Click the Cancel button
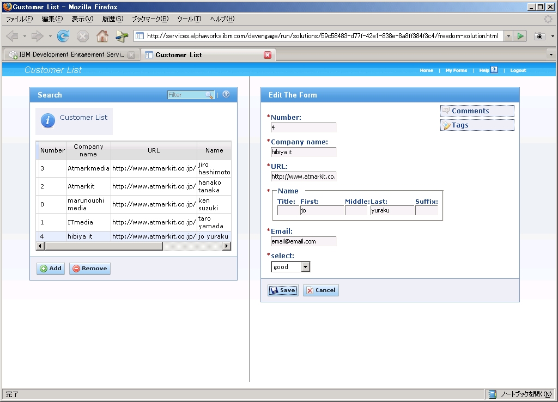 point(320,290)
